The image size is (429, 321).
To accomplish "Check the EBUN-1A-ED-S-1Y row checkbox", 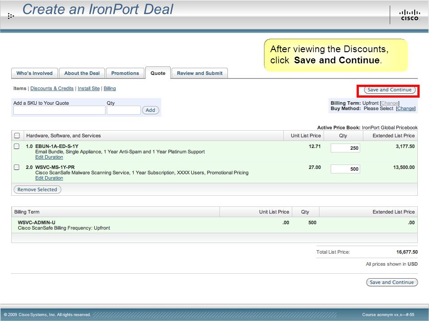I will point(17,146).
